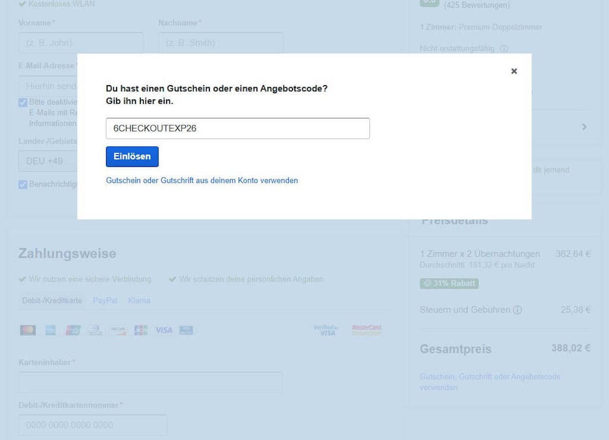The height and width of the screenshot is (440, 609).
Task: Click the Karteninhaber input field
Action: point(150,382)
